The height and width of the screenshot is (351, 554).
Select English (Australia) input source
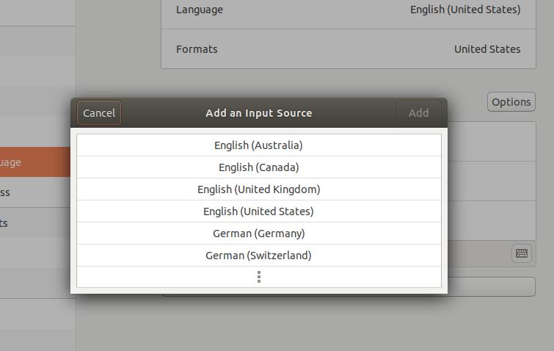(258, 145)
